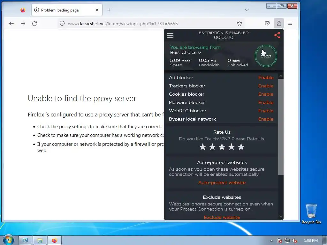Enable the Ad blocker
This screenshot has width=327, height=245.
click(266, 78)
